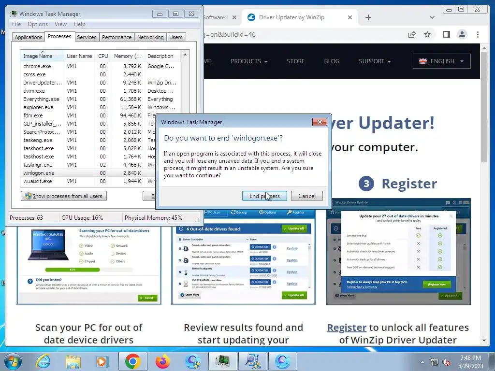
Task: Click the scanning PC screenshot thumbnail
Action: [89, 265]
